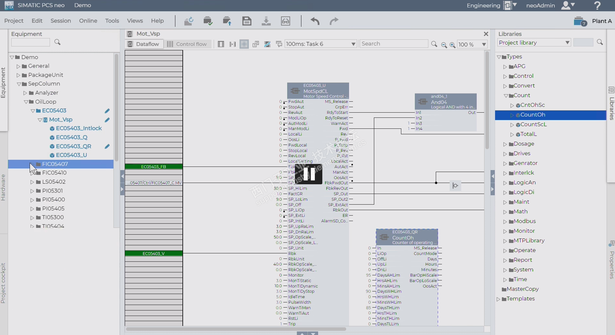Select EC05403_Intlock in equipment tree
This screenshot has width=615, height=335.
pos(79,128)
